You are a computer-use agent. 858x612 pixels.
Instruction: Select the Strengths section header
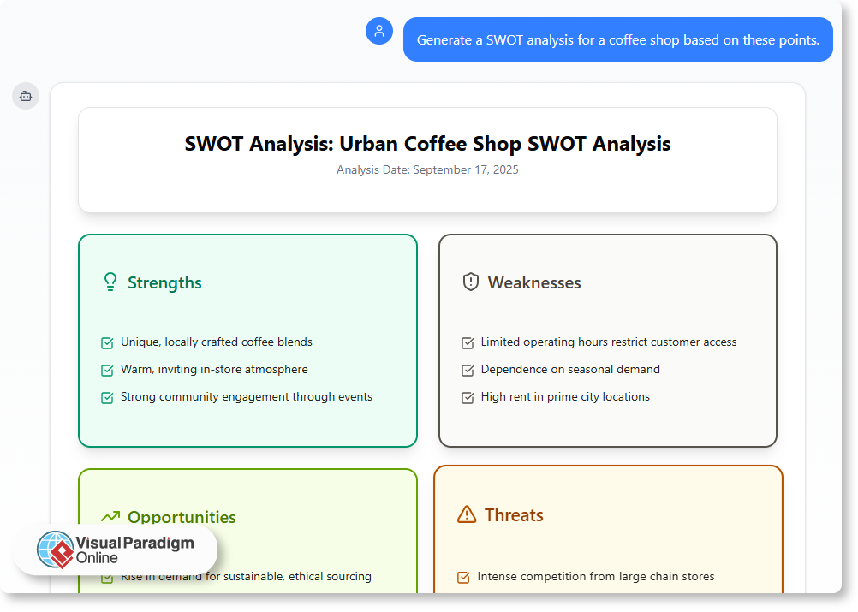(165, 282)
